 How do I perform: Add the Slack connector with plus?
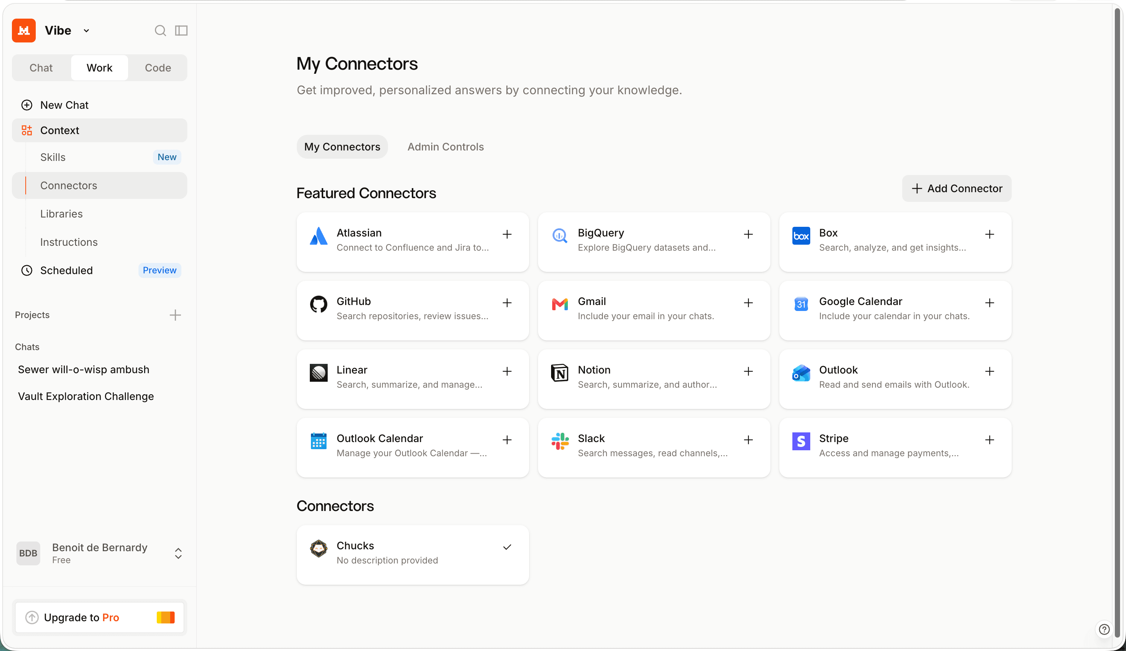tap(748, 440)
